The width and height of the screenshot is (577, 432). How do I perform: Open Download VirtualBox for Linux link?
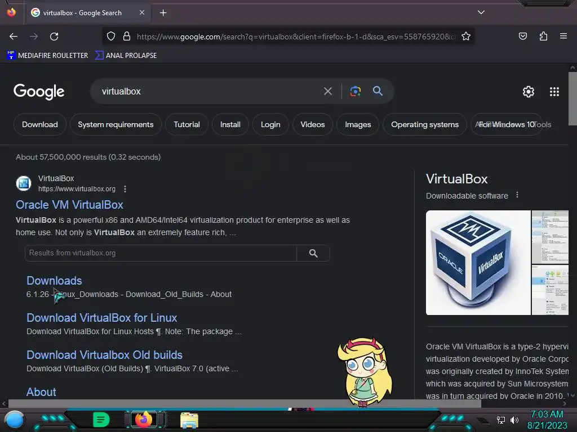pyautogui.click(x=101, y=318)
